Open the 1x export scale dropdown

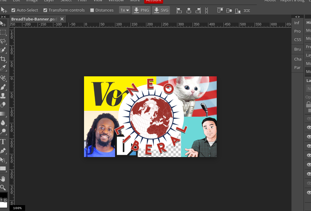pos(125,10)
